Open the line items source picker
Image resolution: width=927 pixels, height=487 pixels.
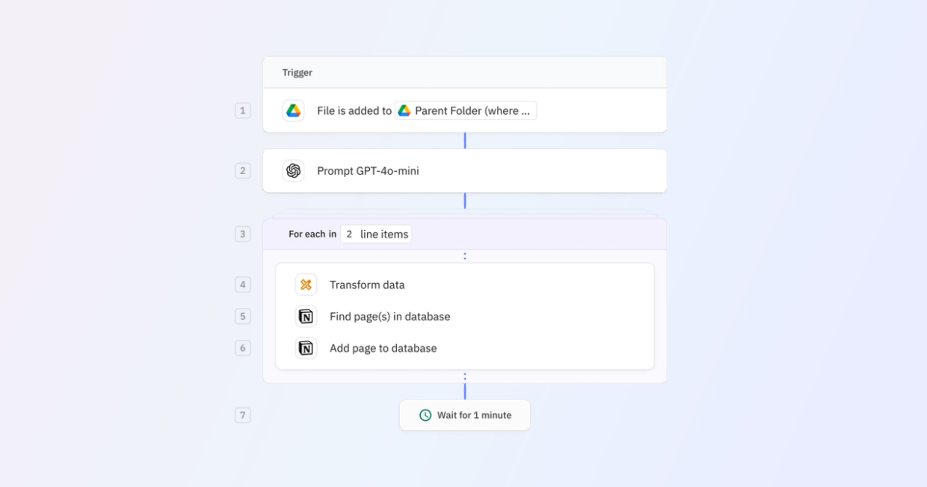(x=376, y=234)
